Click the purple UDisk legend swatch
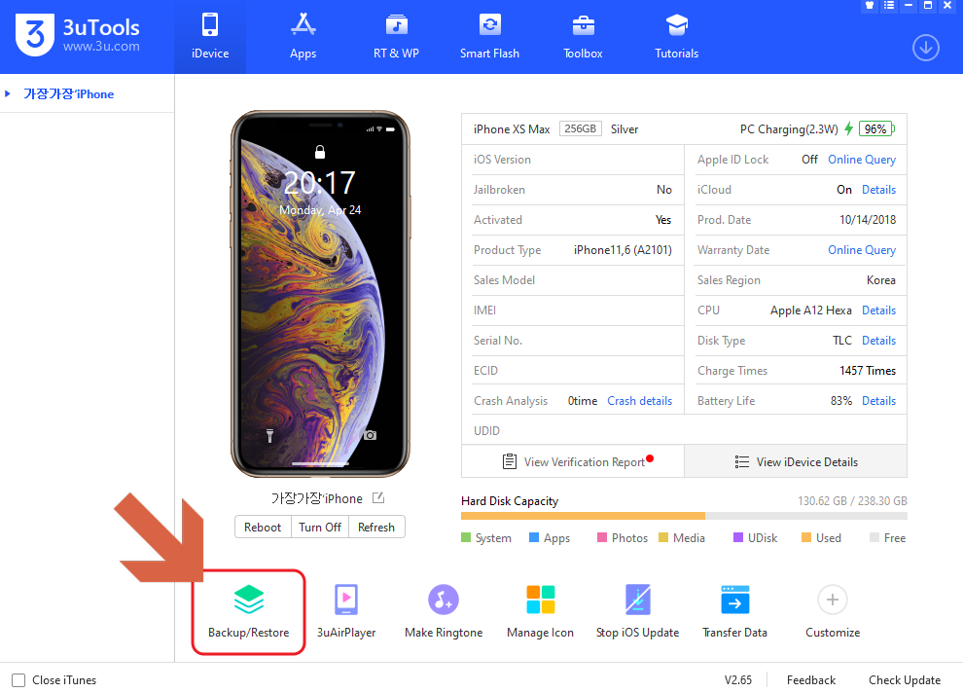 point(738,537)
